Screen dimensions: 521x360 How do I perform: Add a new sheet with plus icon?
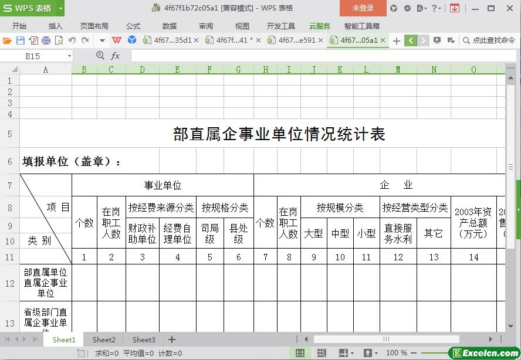coord(172,339)
